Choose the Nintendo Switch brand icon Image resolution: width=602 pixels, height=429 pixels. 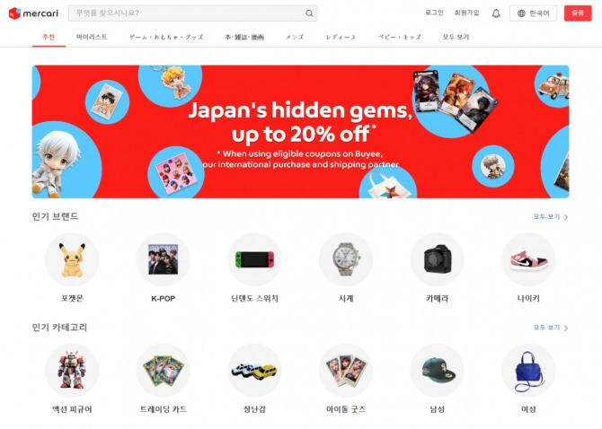[254, 259]
